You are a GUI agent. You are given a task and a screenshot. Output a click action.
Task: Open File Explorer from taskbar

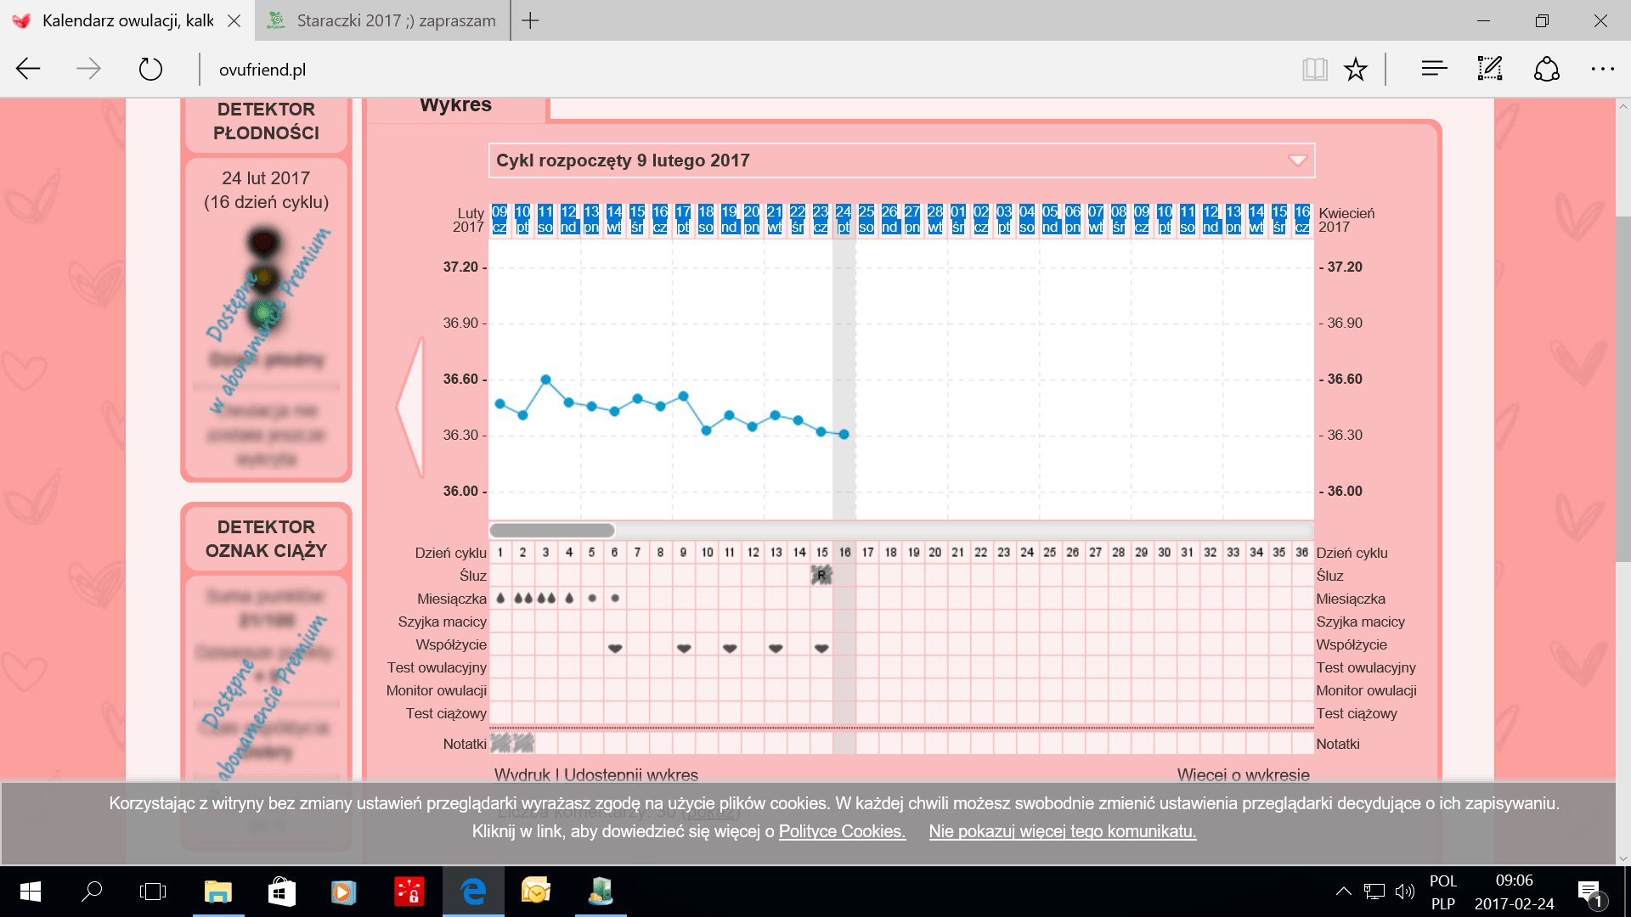point(218,892)
